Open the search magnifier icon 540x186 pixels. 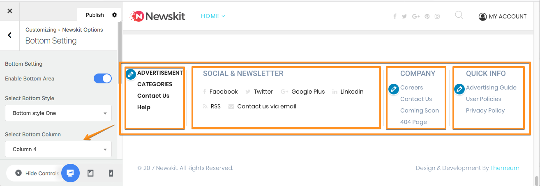point(459,16)
